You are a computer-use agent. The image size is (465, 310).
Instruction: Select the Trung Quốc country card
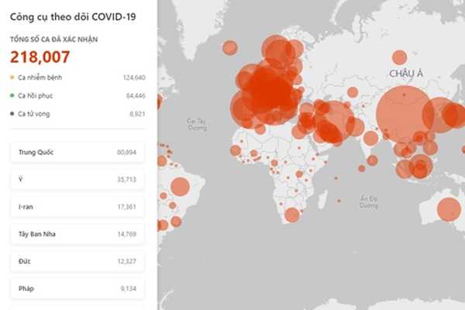point(77,152)
